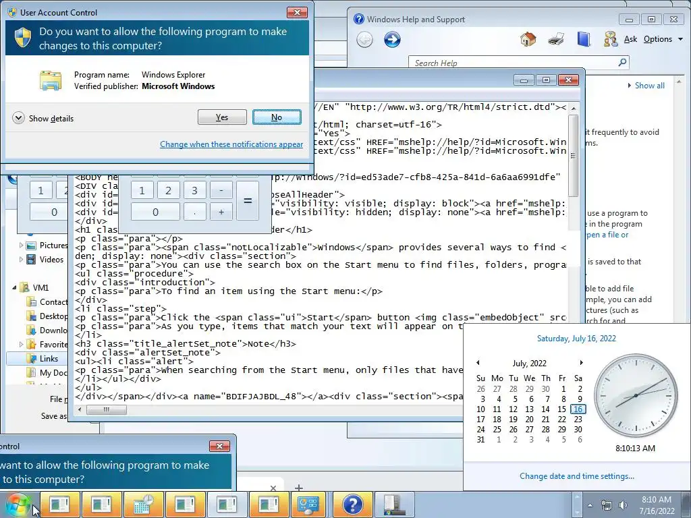The image size is (691, 518).
Task: Expand Show all in help topic
Action: click(646, 86)
